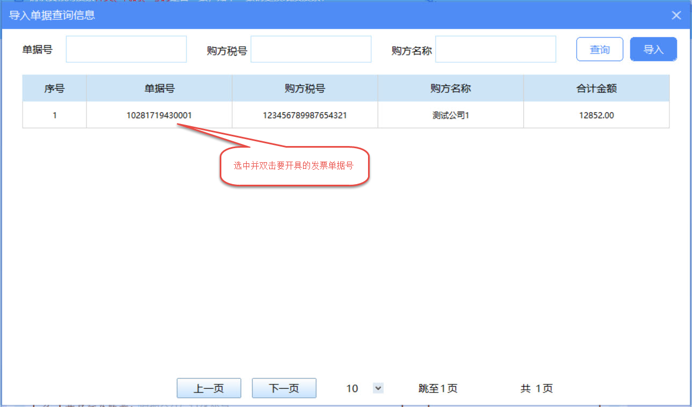Click the 导入 button

point(653,49)
